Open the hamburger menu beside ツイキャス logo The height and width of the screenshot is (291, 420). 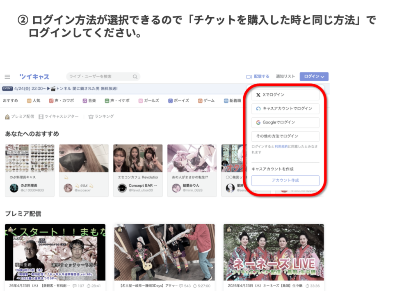pos(7,77)
